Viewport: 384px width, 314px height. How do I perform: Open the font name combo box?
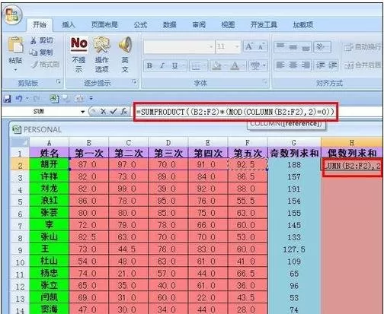click(179, 46)
